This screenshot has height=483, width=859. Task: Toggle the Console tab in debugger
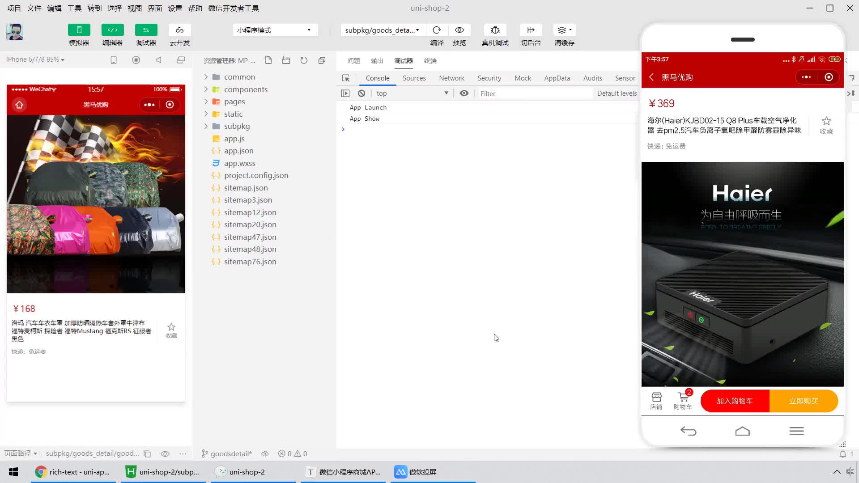click(378, 77)
